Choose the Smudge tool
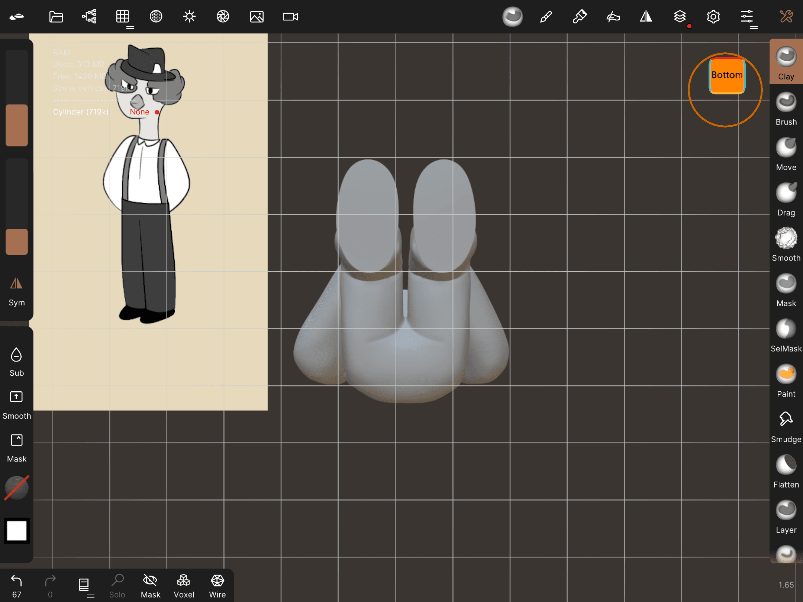Screen dimensions: 803x602 [786, 425]
